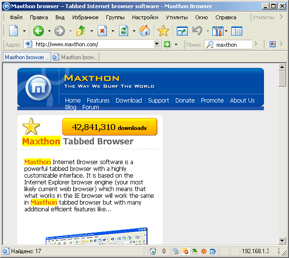Show more of the search bar chevron
This screenshot has height=258, width=289.
[x=255, y=44]
